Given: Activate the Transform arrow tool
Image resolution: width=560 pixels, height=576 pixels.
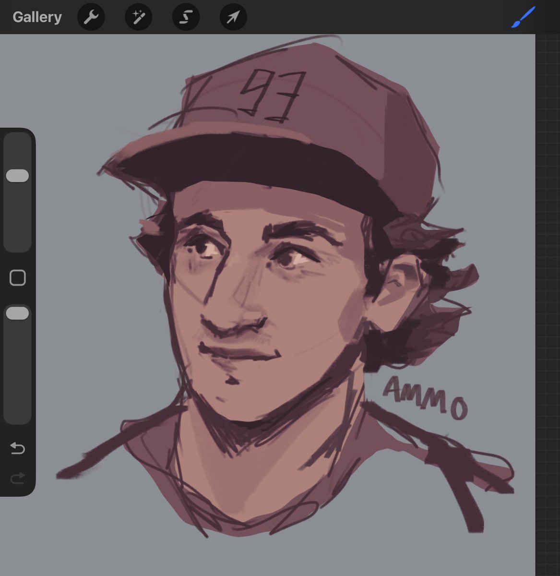Looking at the screenshot, I should [233, 17].
